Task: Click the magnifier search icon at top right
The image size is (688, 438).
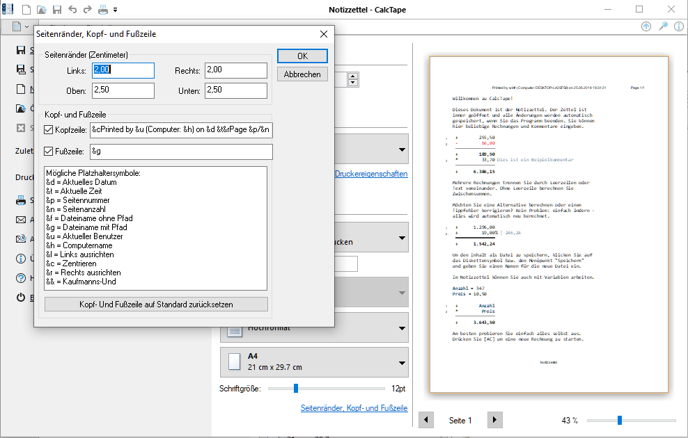Action: 663,26
